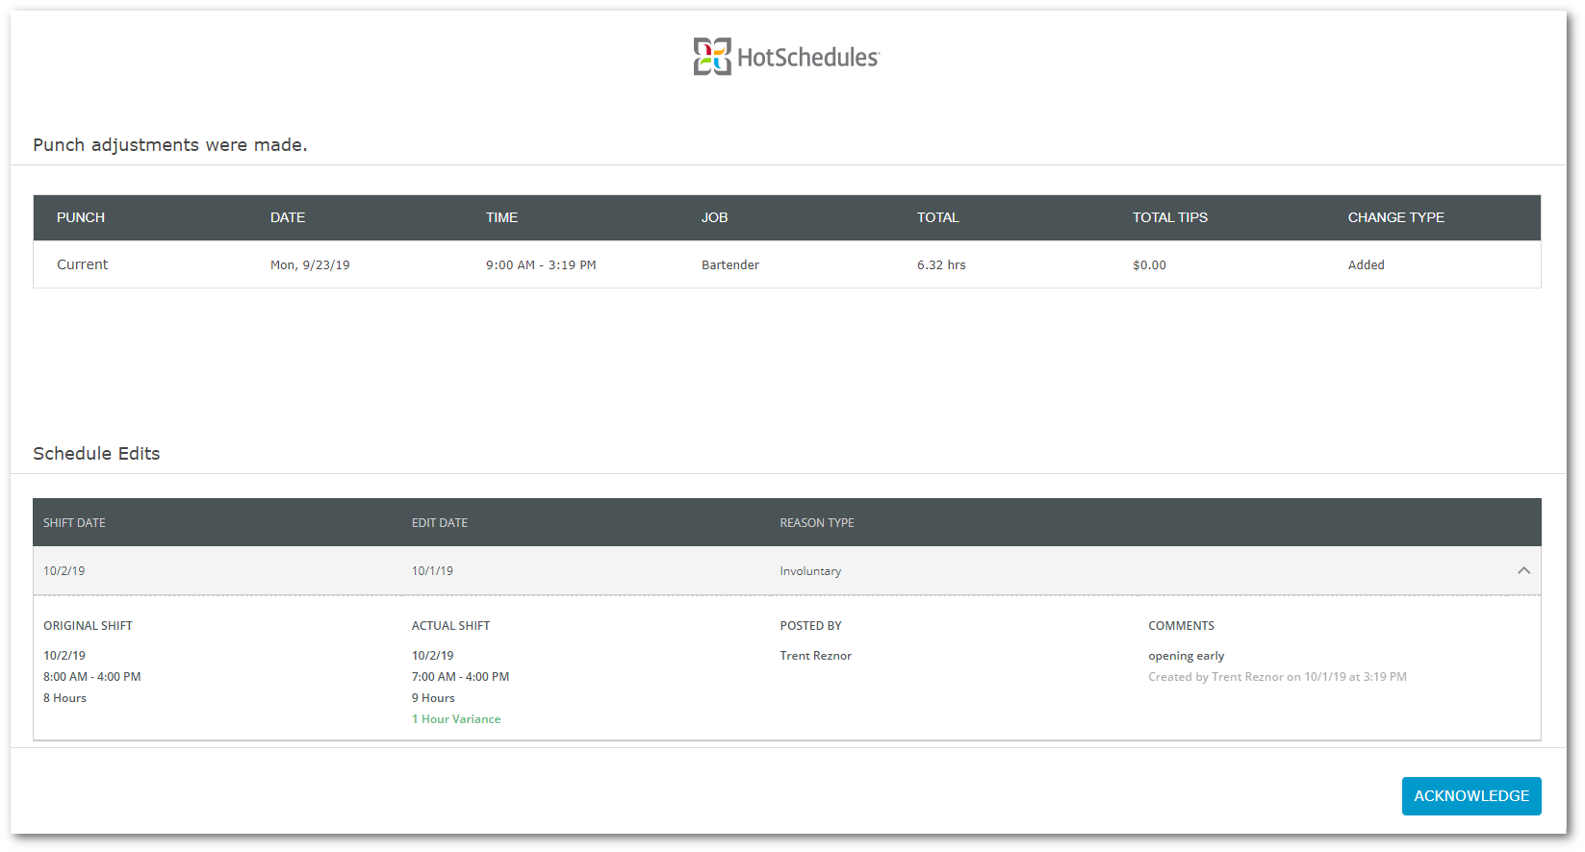This screenshot has width=1585, height=852.
Task: Collapse the 10/2/19 schedule edit row
Action: coord(1523,570)
